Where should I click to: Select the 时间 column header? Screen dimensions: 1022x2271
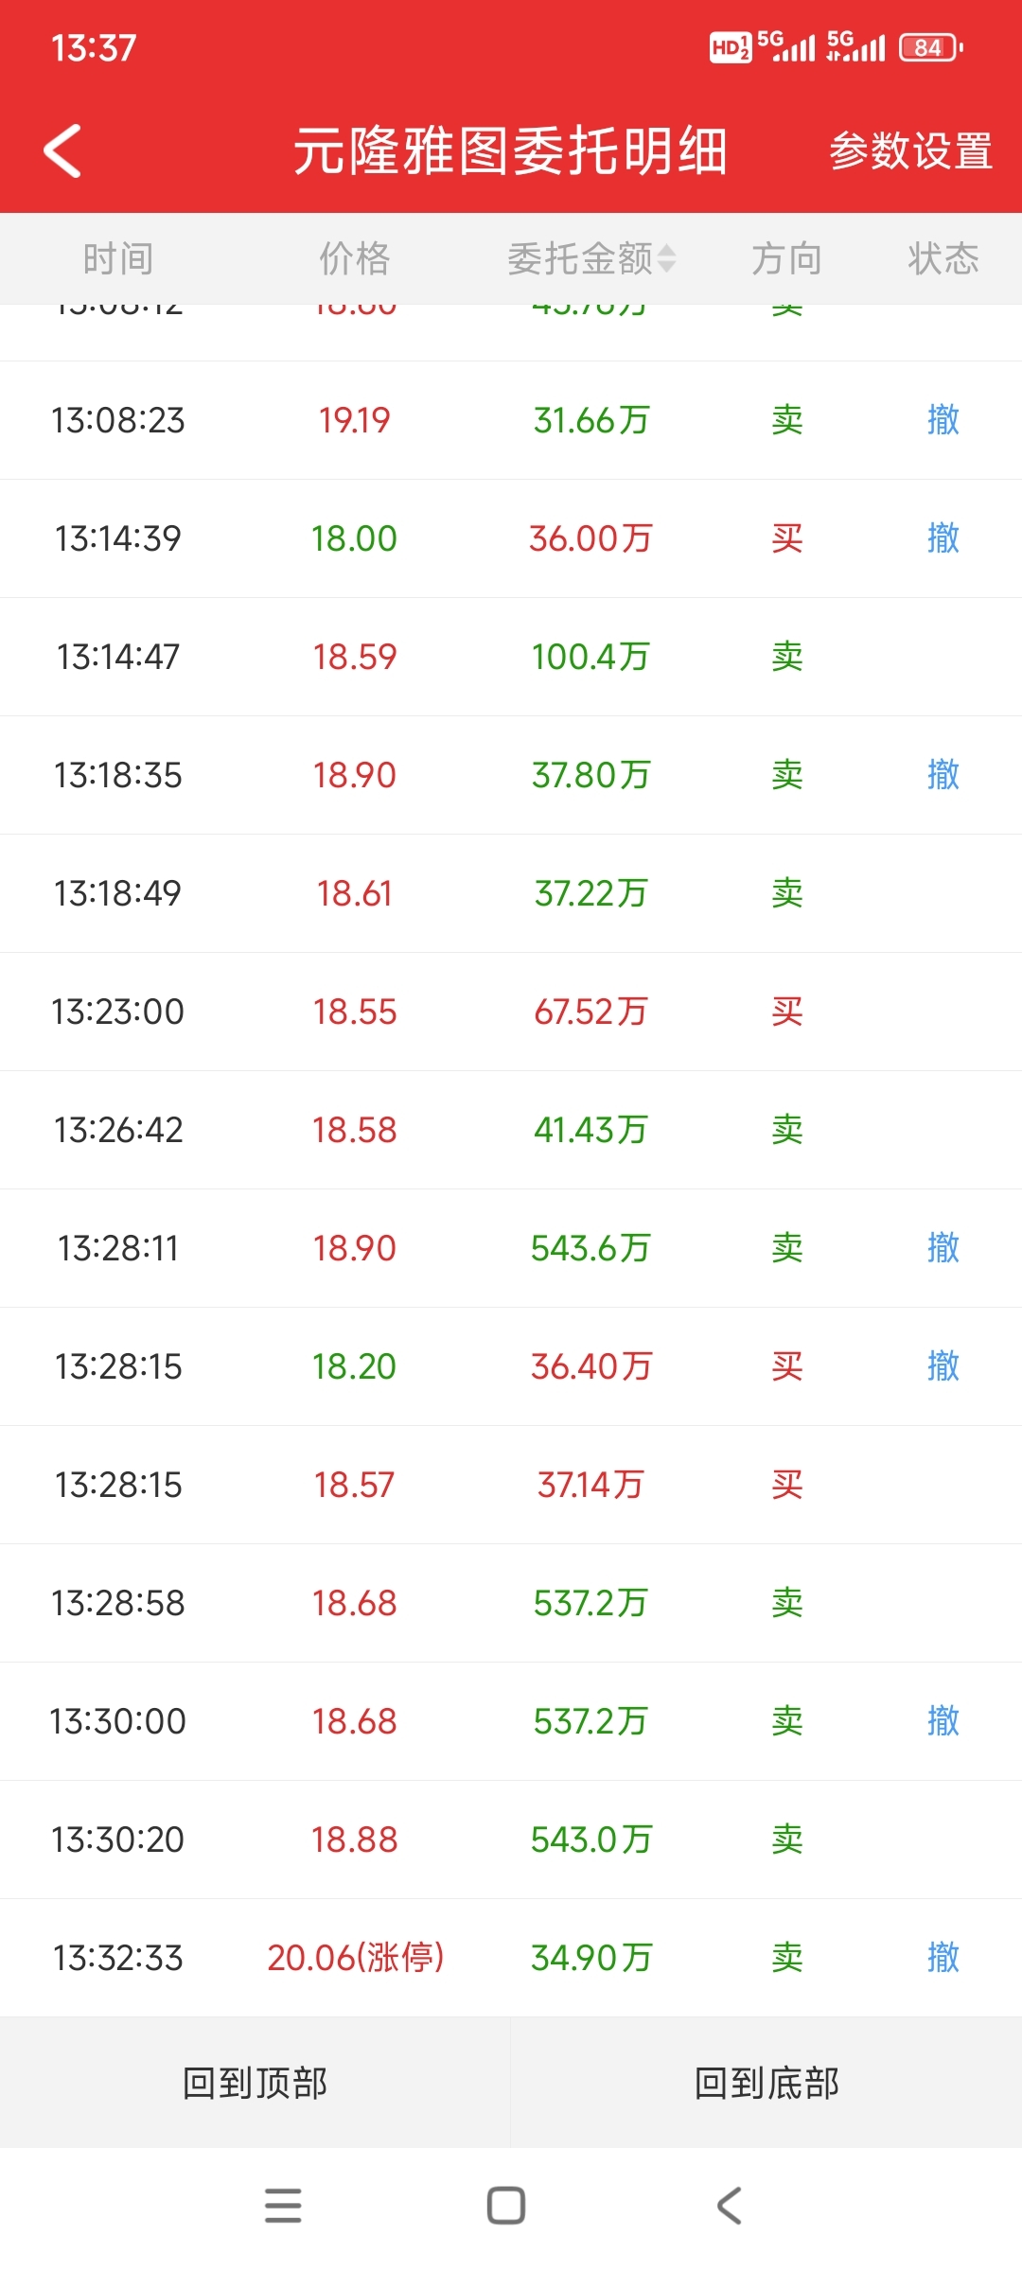tap(118, 258)
